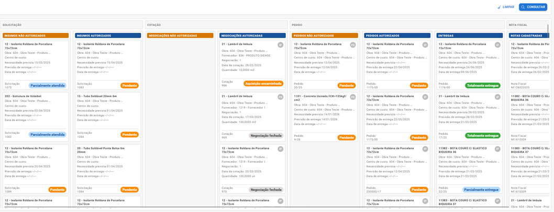Click the IP badge on Pedido 1176/00 card
This screenshot has height=212, width=554.
point(497,45)
